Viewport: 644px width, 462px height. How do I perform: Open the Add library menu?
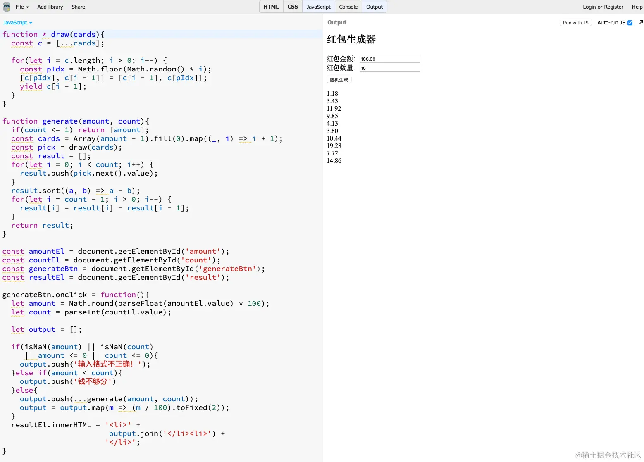tap(50, 7)
